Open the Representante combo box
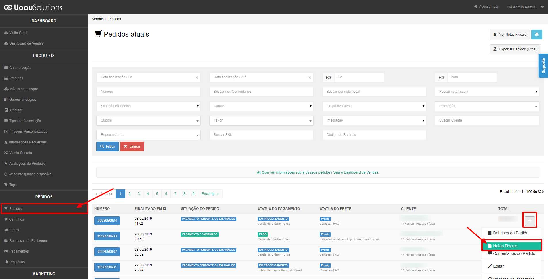The height and width of the screenshot is (279, 548). pos(149,135)
